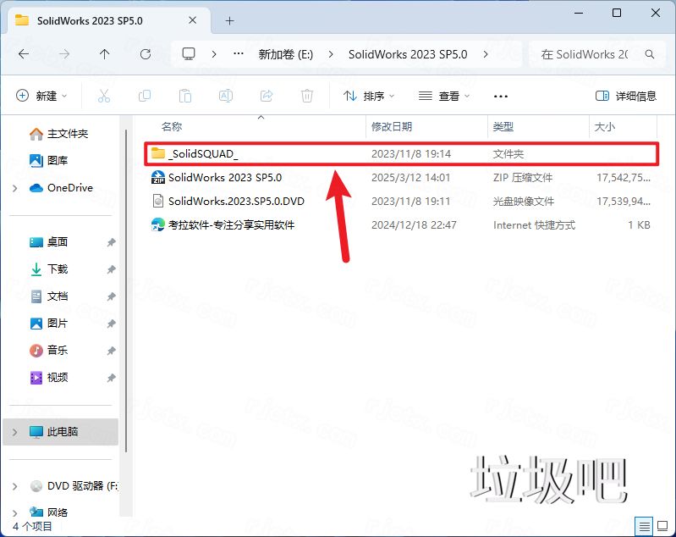The width and height of the screenshot is (676, 537).
Task: Open 文档 quick access folder
Action: point(49,296)
